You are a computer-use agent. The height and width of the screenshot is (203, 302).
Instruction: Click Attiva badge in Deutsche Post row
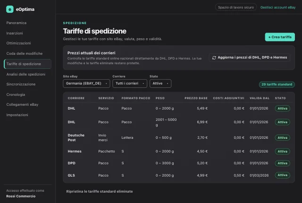point(282,138)
